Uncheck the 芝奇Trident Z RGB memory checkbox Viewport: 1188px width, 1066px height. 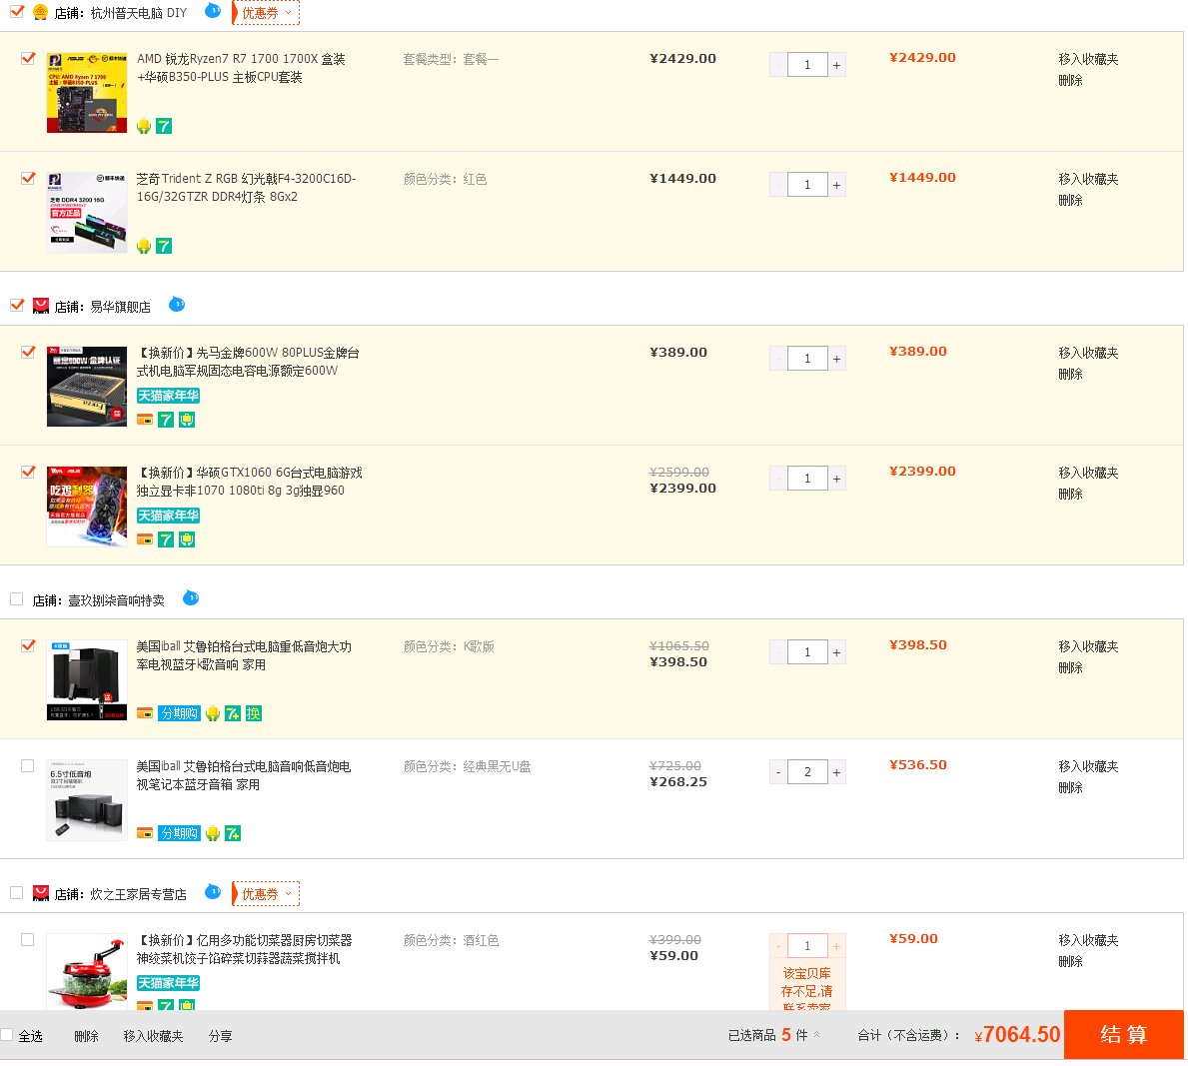[28, 178]
